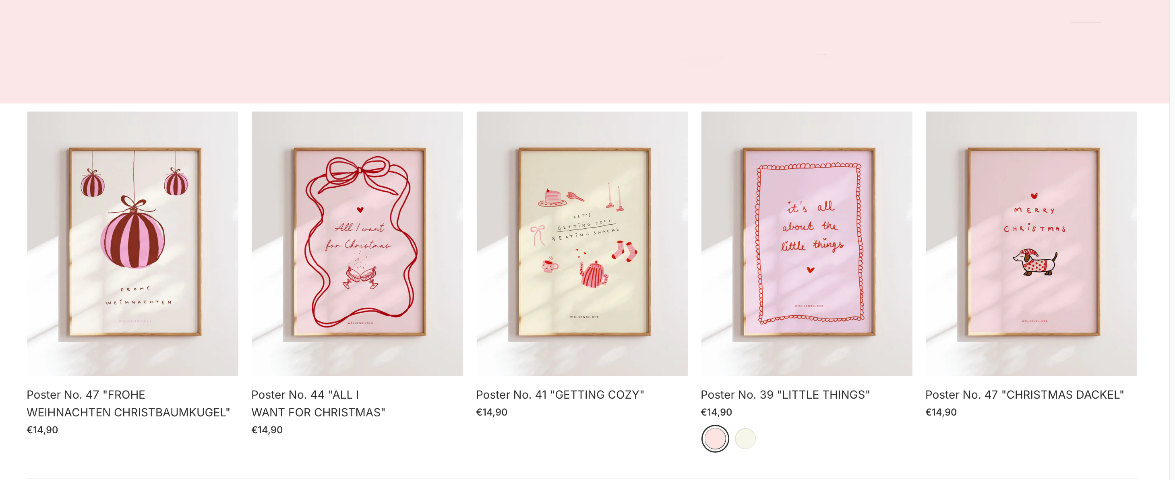The height and width of the screenshot is (480, 1175).
Task: Click the €14,90 price under Little Things
Action: [716, 412]
